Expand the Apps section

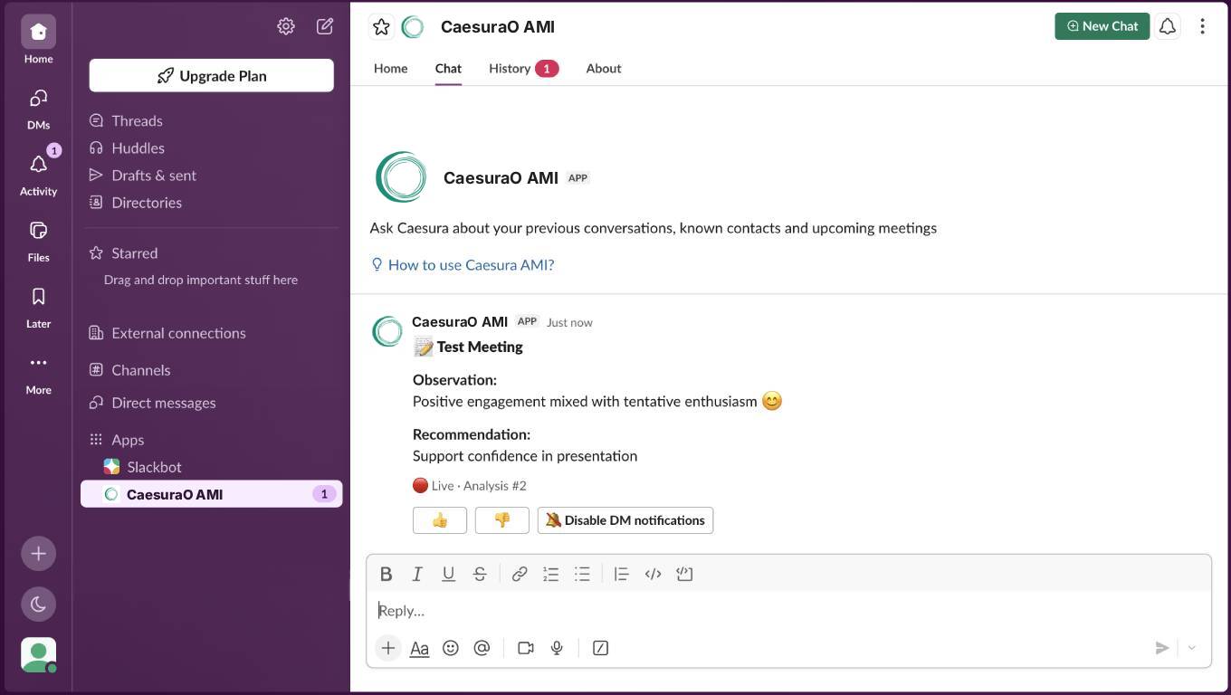coord(128,440)
